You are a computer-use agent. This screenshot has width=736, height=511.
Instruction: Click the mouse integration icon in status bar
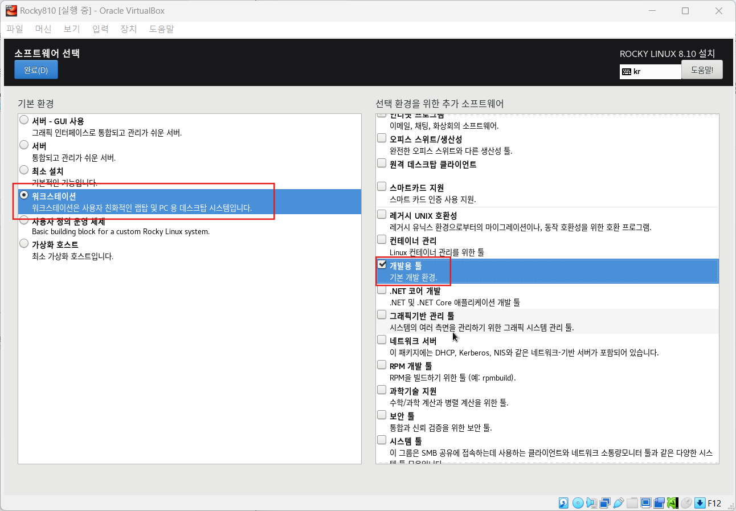[x=686, y=503]
